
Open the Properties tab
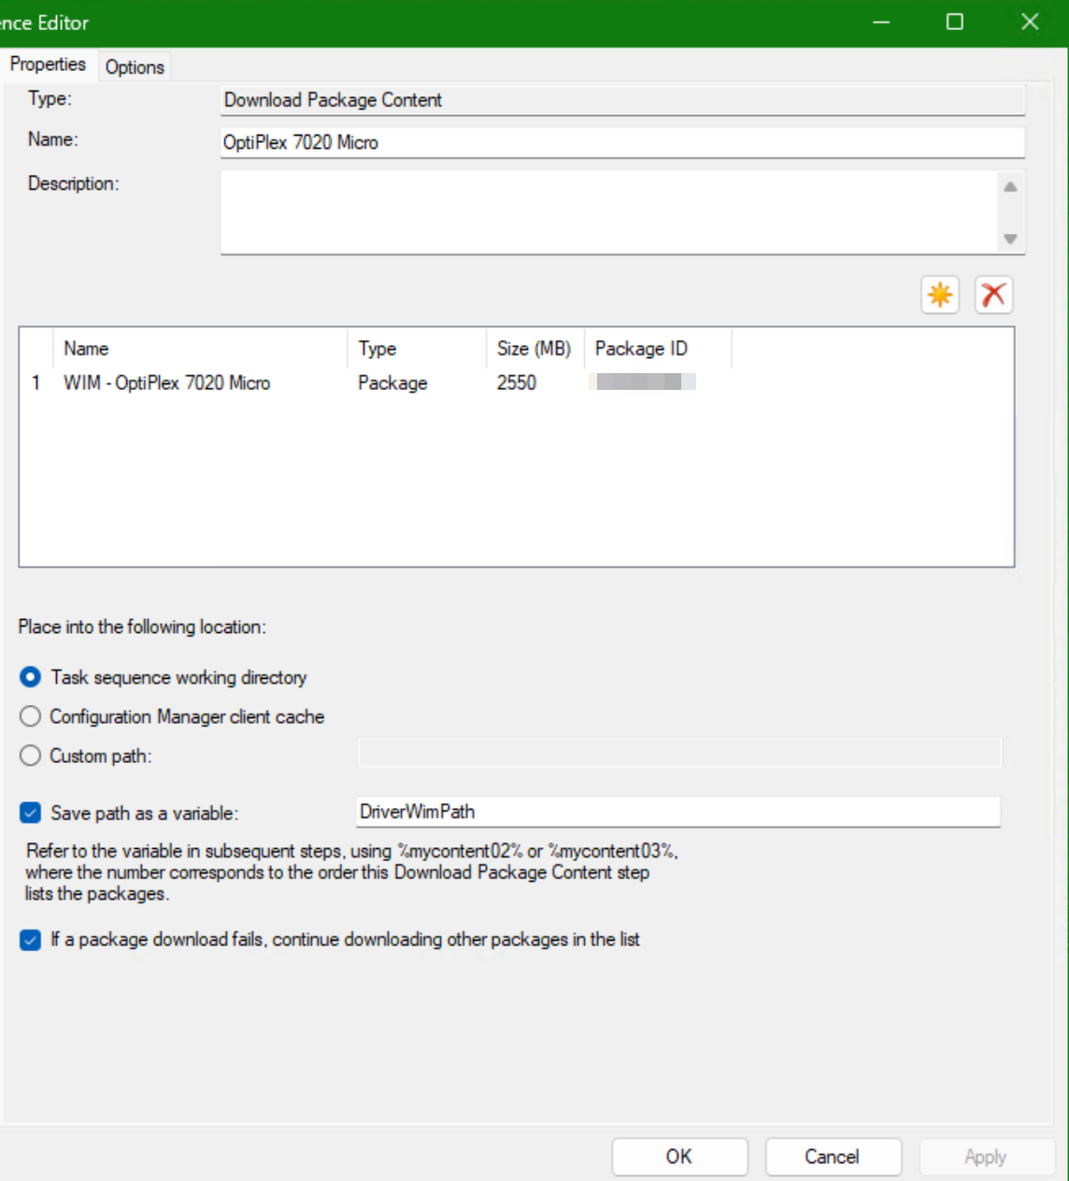pyautogui.click(x=48, y=65)
